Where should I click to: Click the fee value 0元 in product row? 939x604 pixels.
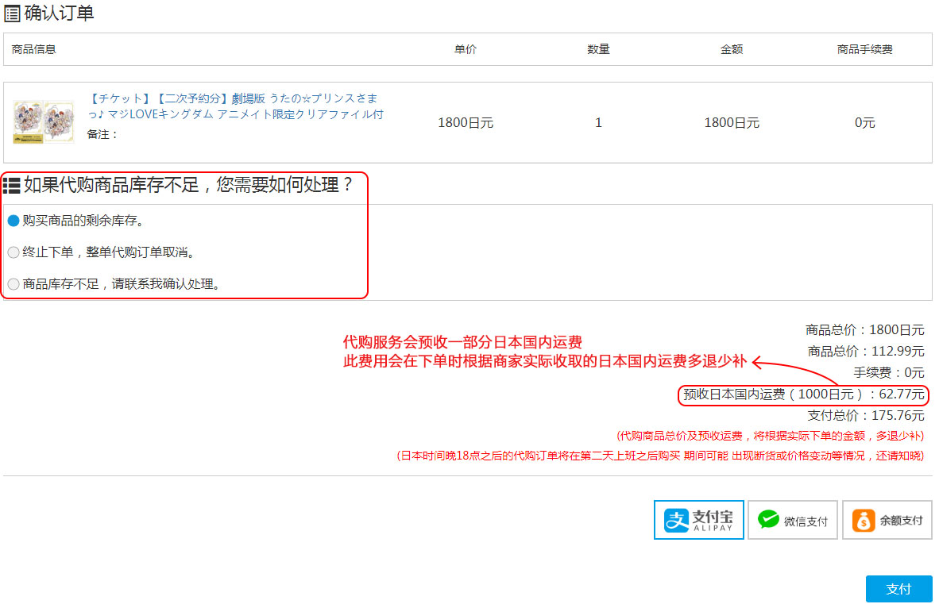tap(865, 122)
